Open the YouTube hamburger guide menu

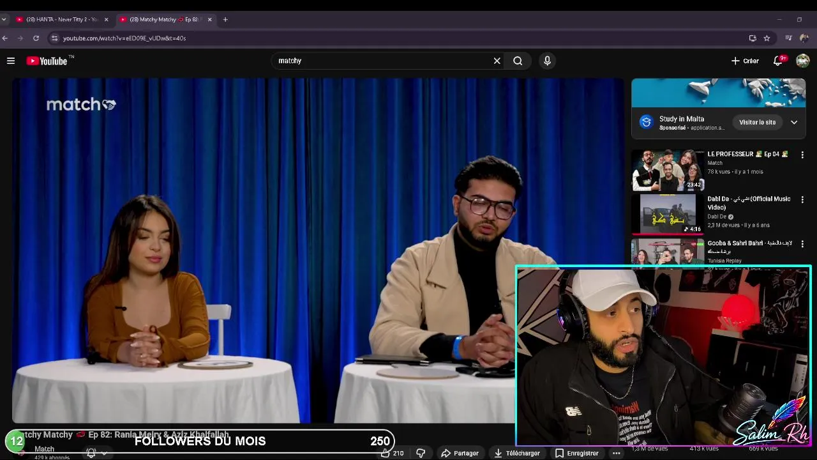[11, 61]
